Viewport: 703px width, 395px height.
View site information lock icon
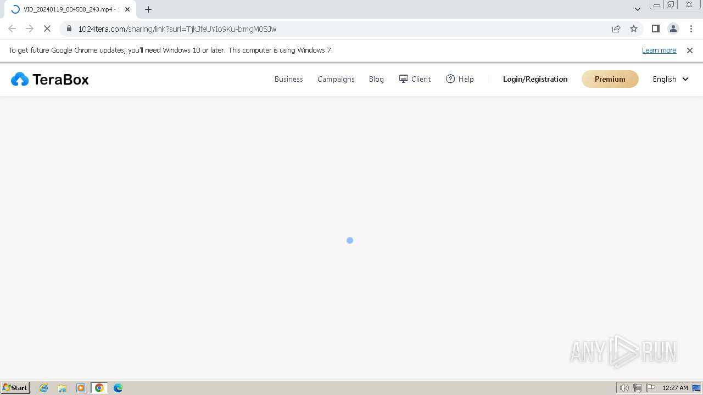(x=69, y=29)
